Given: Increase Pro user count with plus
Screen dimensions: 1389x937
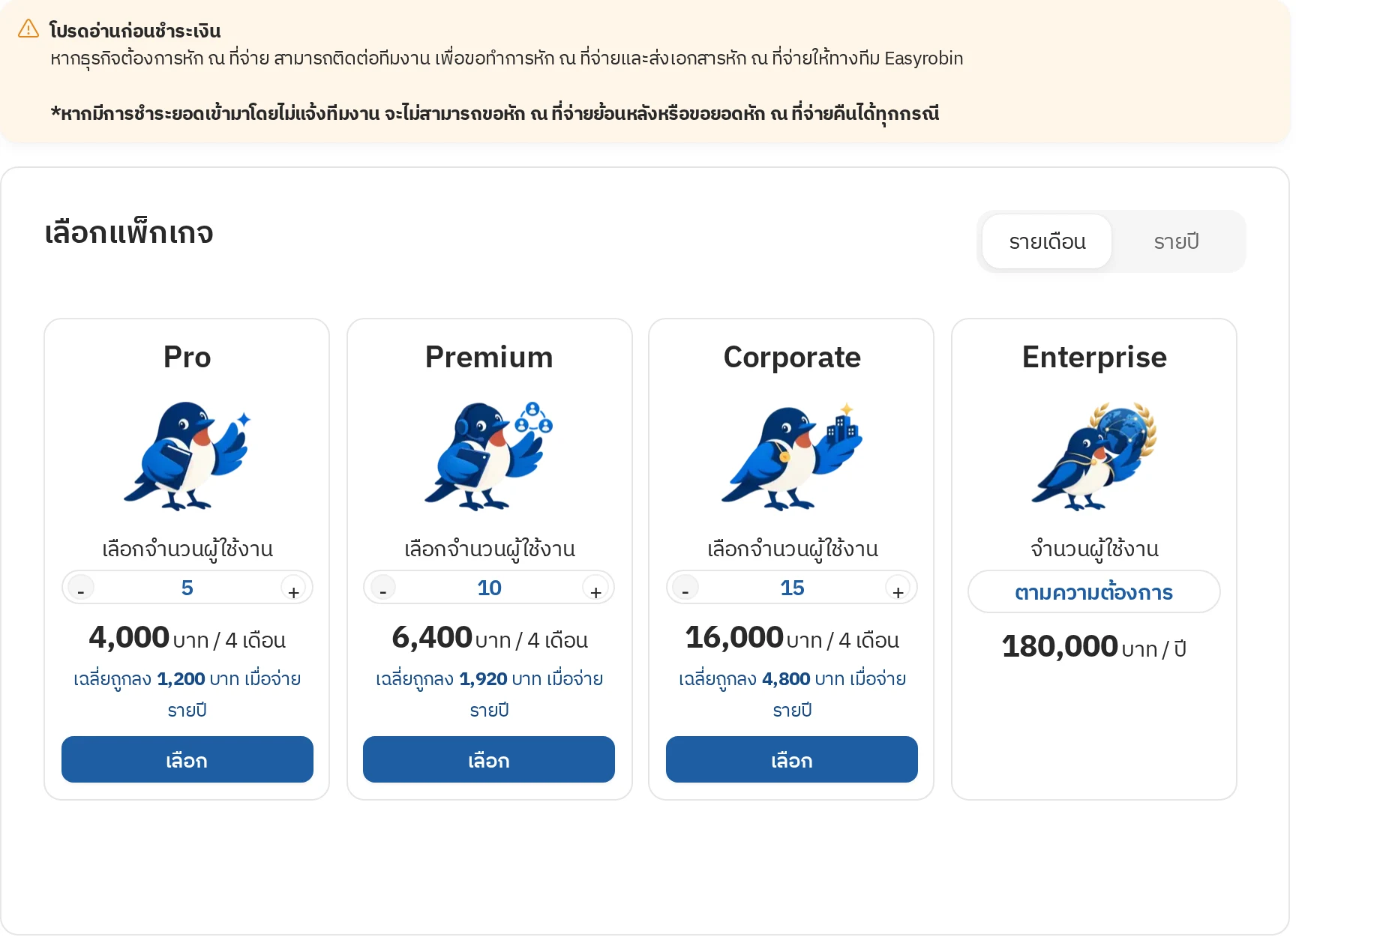Looking at the screenshot, I should (294, 588).
